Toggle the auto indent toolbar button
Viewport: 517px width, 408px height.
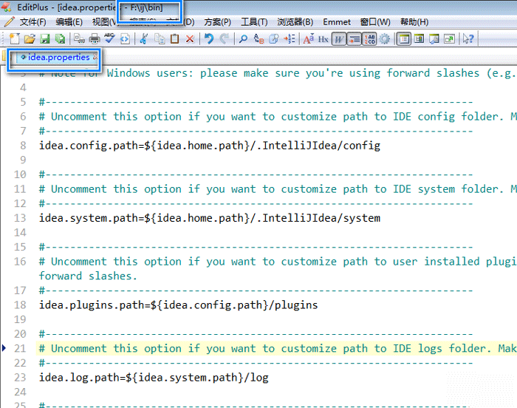[355, 39]
